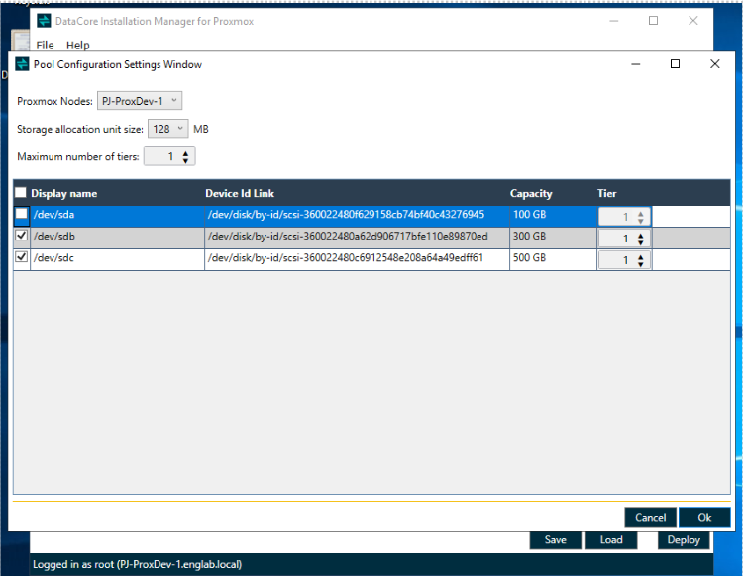Screen dimensions: 743x576
Task: Open the File menu
Action: (45, 45)
